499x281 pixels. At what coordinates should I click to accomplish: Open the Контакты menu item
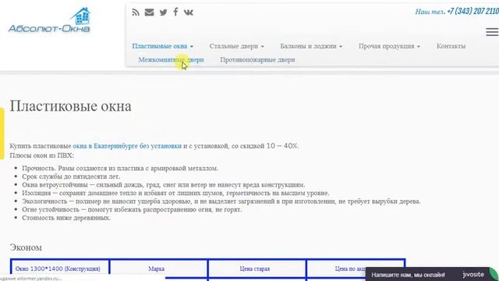[451, 46]
